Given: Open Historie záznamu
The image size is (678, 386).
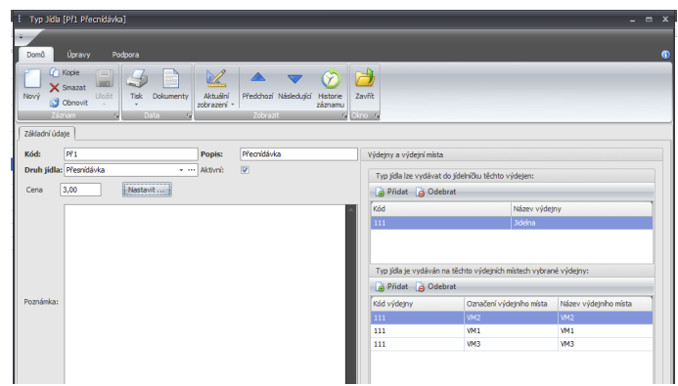Looking at the screenshot, I should tap(331, 89).
